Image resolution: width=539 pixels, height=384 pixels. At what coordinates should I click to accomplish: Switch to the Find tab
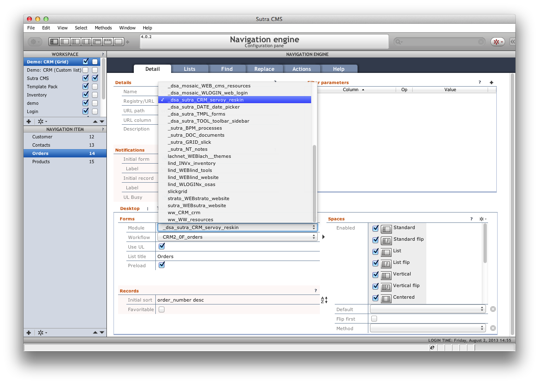click(x=227, y=69)
